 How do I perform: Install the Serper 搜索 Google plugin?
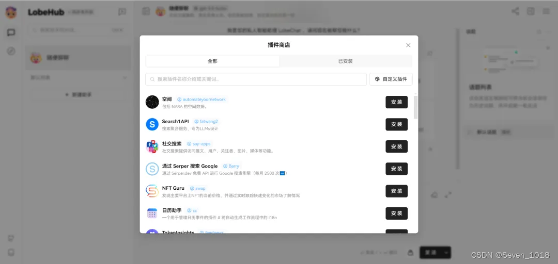click(x=396, y=169)
